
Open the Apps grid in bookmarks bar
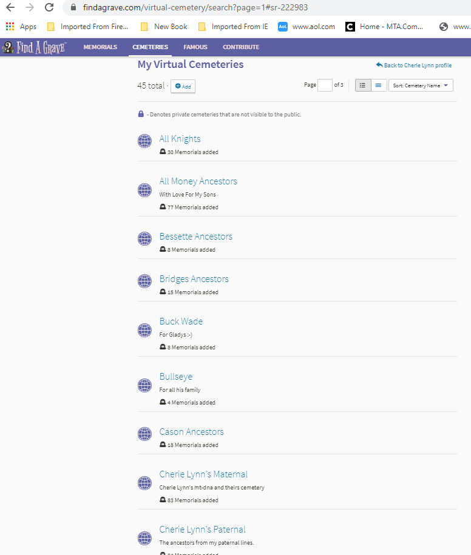[x=21, y=27]
